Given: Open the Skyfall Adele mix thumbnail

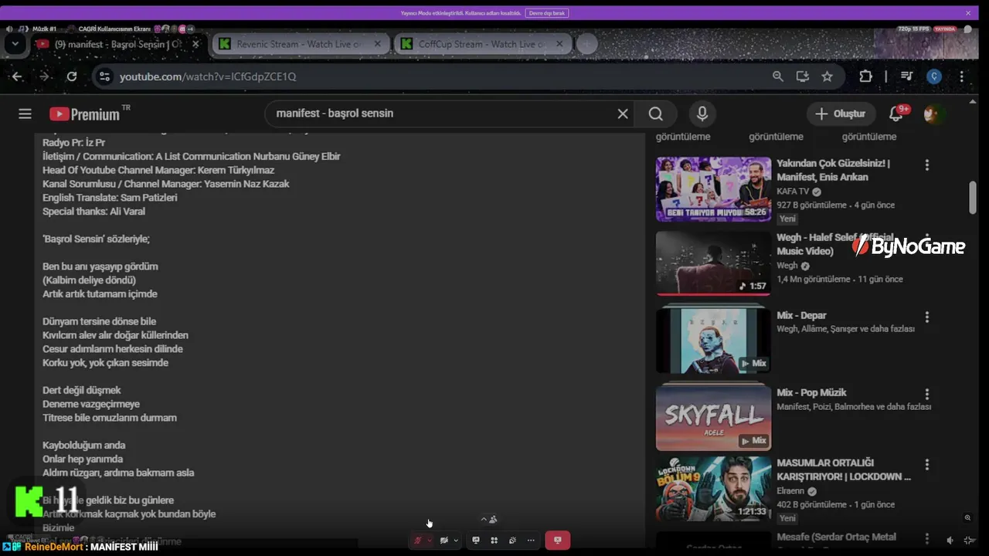Looking at the screenshot, I should pyautogui.click(x=713, y=418).
